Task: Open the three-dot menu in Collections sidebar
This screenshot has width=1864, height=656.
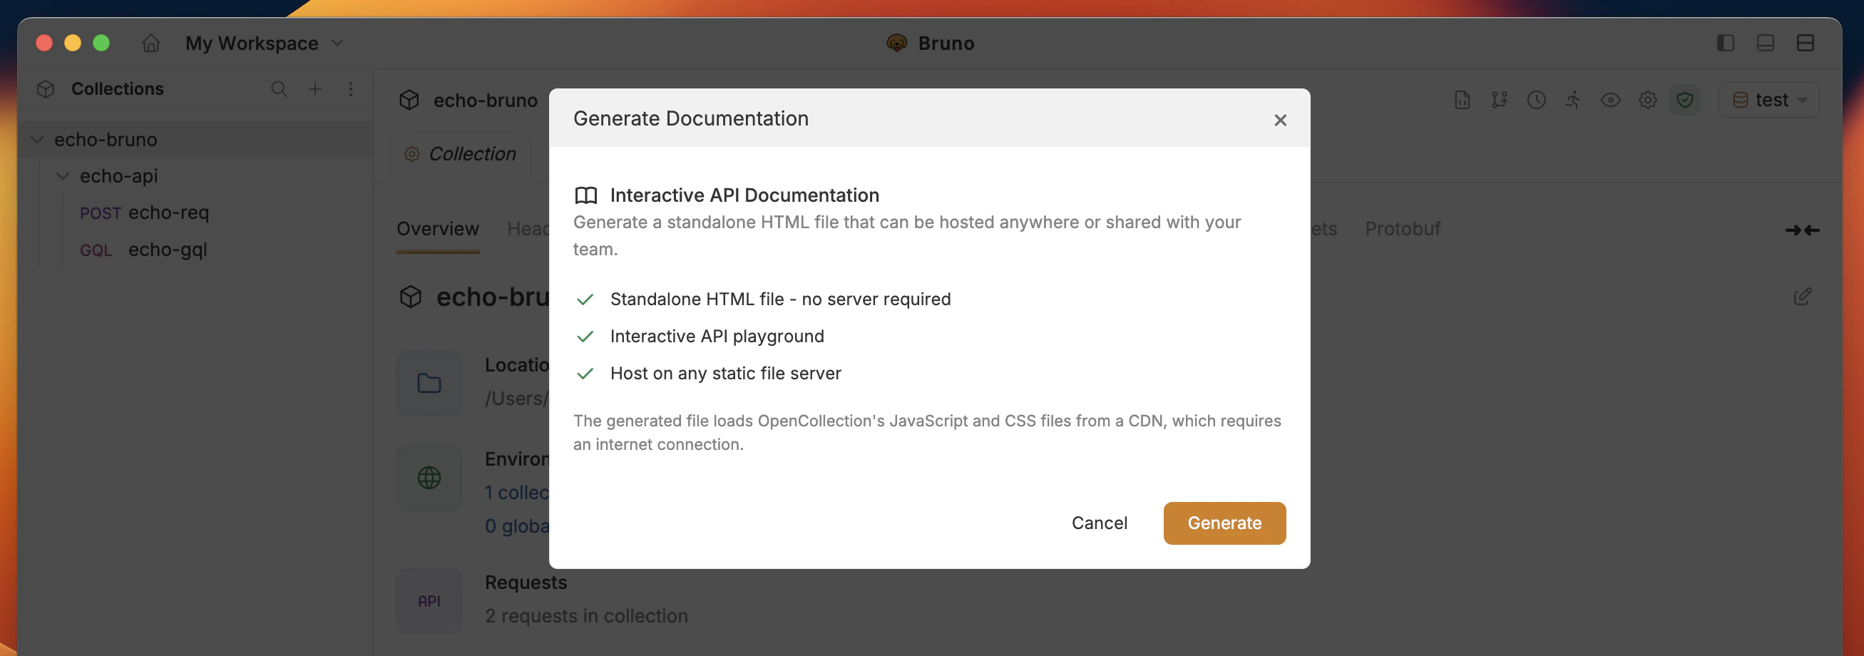Action: [x=351, y=89]
